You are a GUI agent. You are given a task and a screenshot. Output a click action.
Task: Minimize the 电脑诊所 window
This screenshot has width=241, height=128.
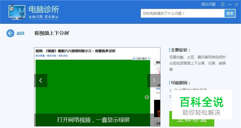coord(230,5)
